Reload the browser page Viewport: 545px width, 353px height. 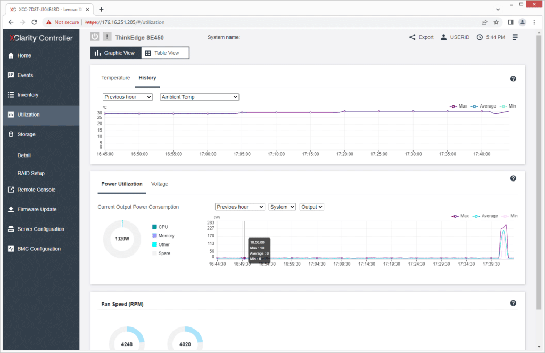34,22
